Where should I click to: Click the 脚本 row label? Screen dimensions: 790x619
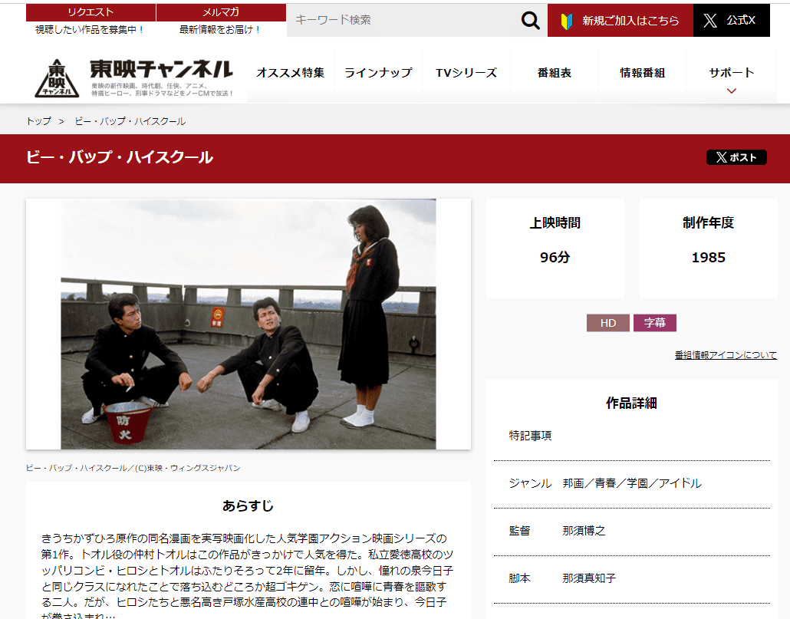(x=519, y=578)
